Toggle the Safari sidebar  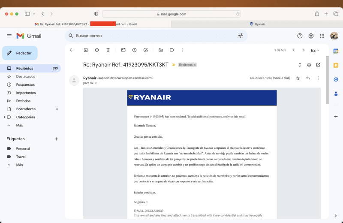(27, 14)
